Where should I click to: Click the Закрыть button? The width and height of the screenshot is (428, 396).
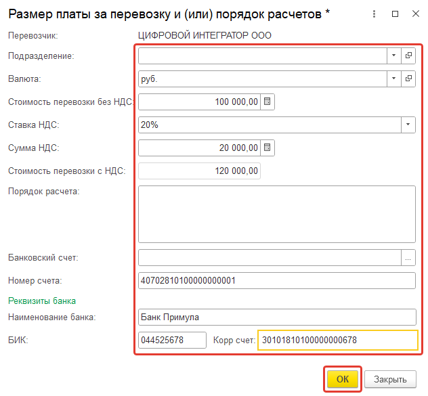(x=390, y=379)
